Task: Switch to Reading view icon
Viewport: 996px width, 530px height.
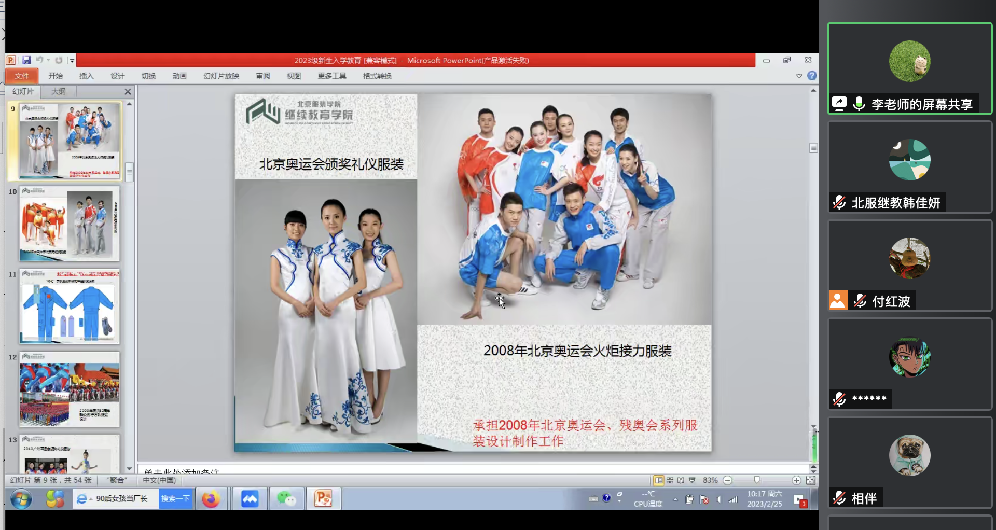Action: coord(681,480)
